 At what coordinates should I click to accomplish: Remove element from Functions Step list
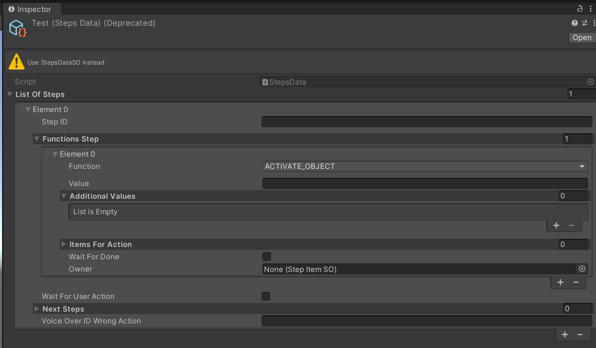pos(576,282)
